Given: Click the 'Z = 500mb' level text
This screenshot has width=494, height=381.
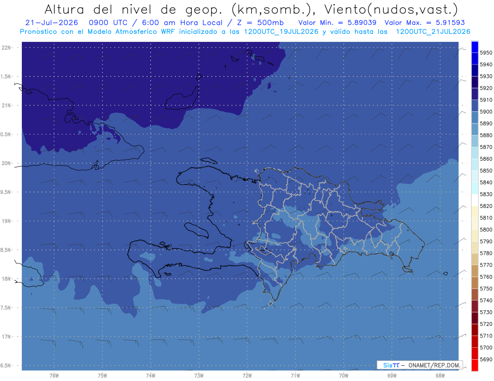Looking at the screenshot, I should (x=260, y=23).
